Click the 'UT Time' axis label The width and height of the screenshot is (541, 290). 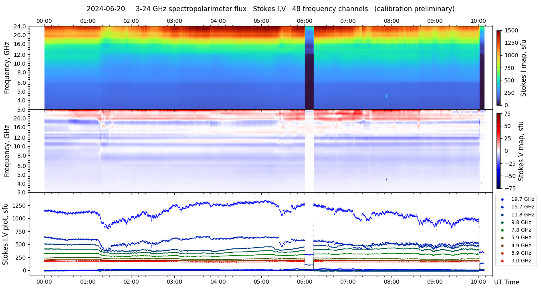pos(507,282)
